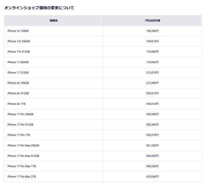Click the price 304,920円
This screenshot has width=205, height=194.
(152, 156)
